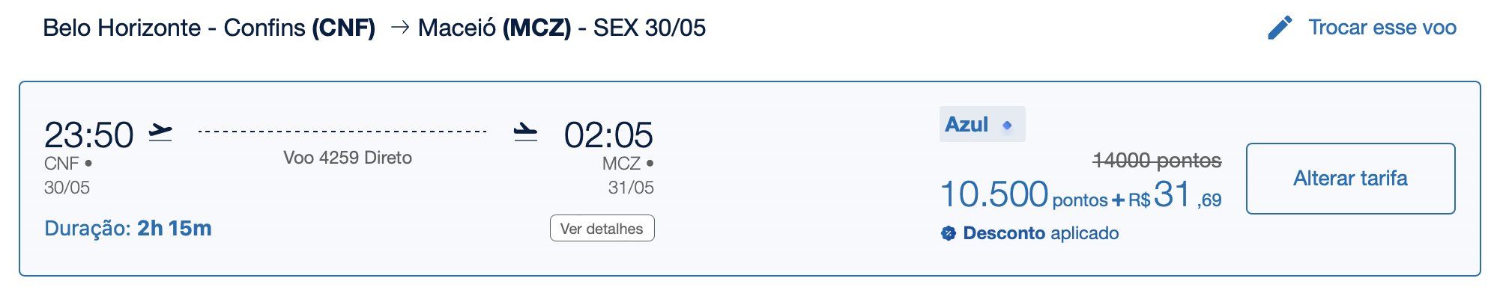
Task: Click the 02:05 arrival time
Action: coord(608,135)
